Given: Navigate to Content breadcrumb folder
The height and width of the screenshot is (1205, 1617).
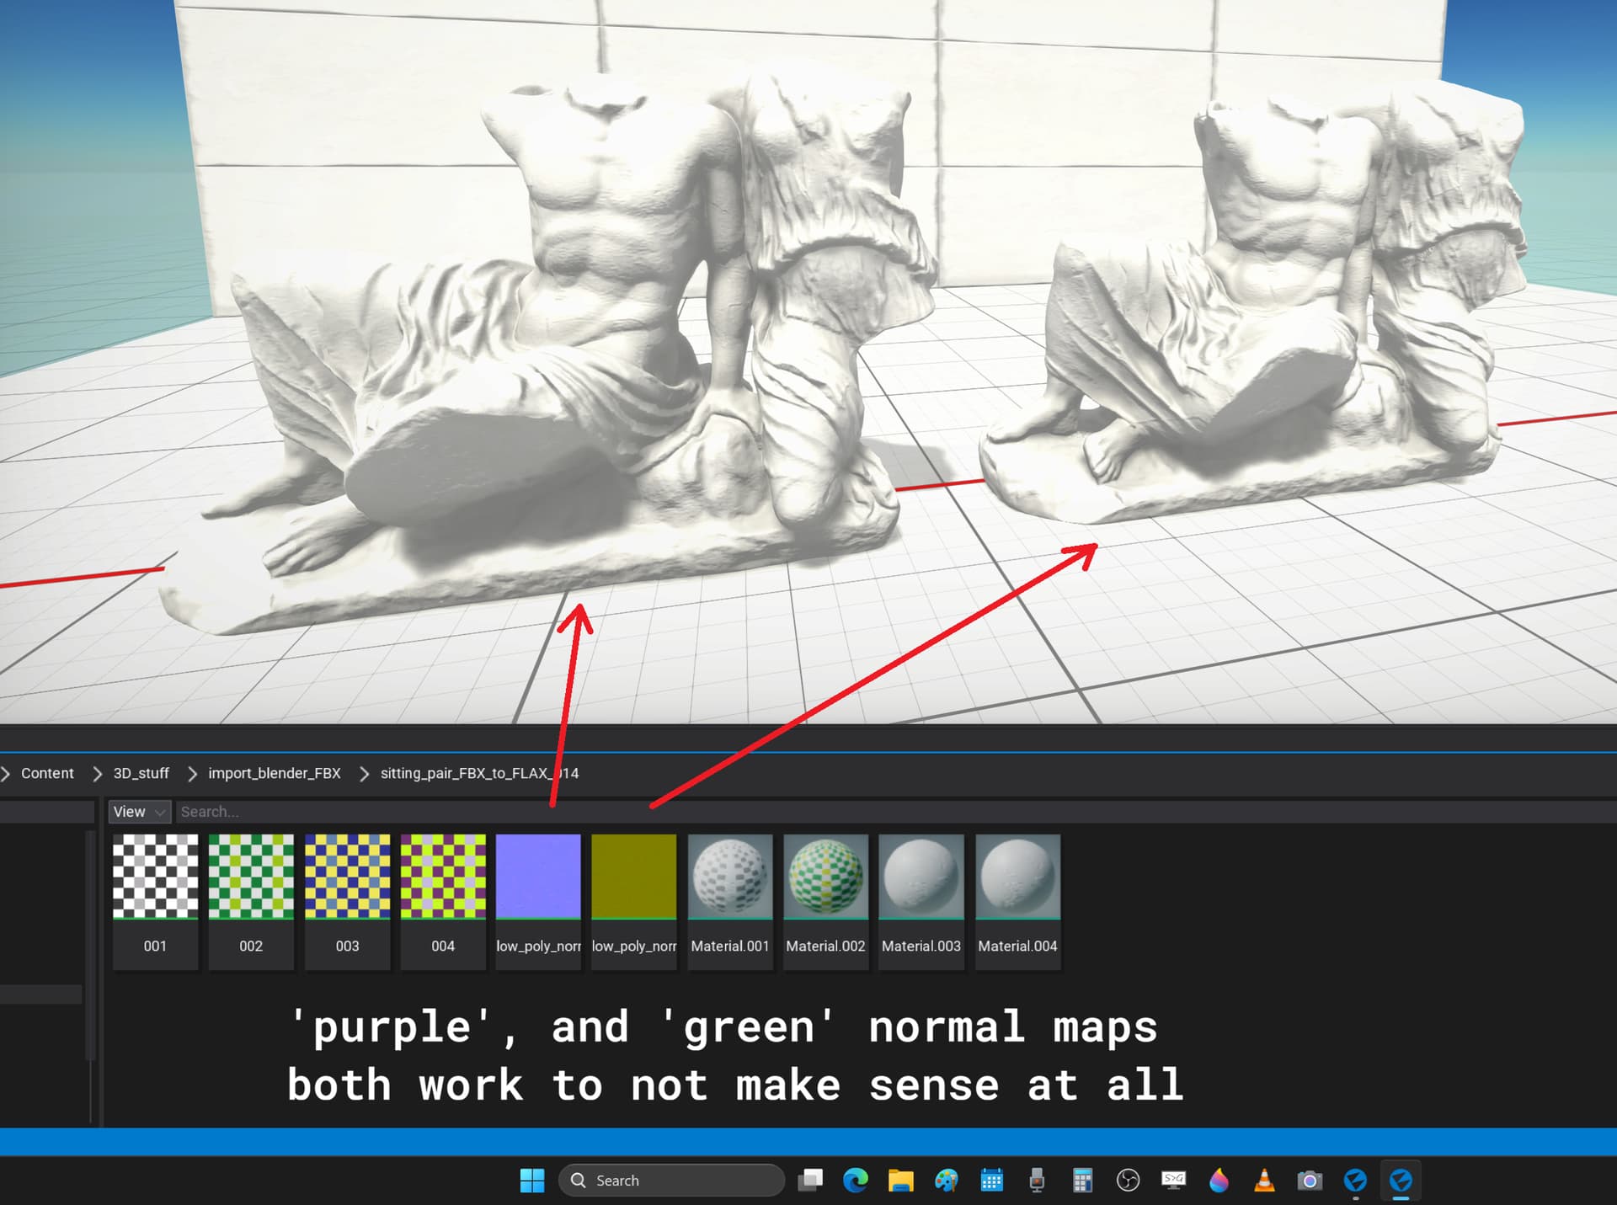Looking at the screenshot, I should click(47, 773).
